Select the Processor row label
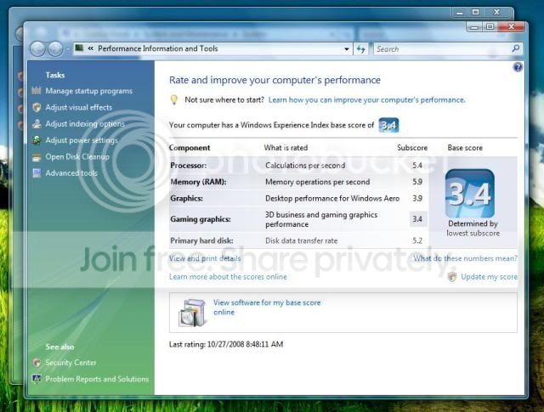The width and height of the screenshot is (544, 412). point(189,166)
